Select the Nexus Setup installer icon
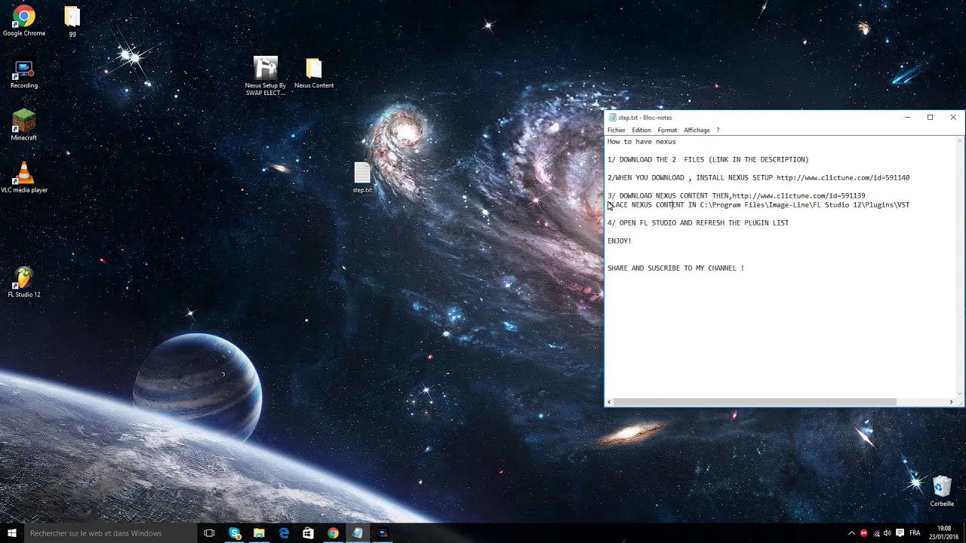Viewport: 966px width, 543px height. coord(266,76)
